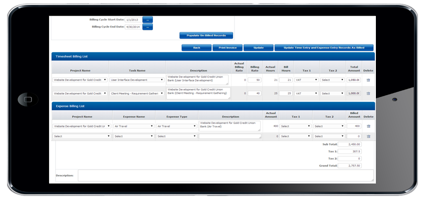Open Tax 1 dropdown in Air Travel expense row
The height and width of the screenshot is (200, 426).
295,126
